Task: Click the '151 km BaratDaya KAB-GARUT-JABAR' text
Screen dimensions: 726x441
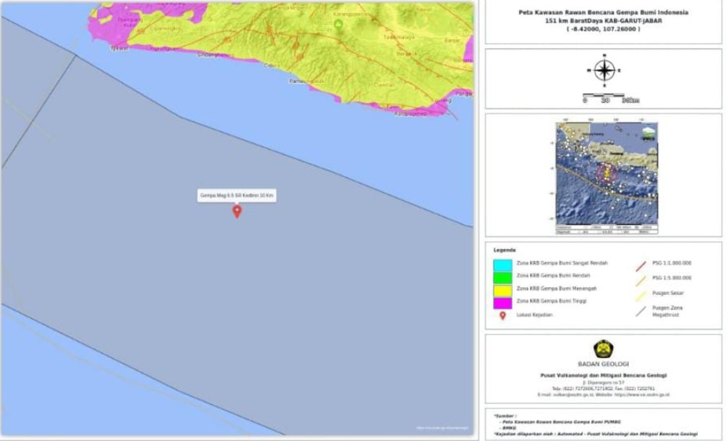Action: tap(604, 21)
